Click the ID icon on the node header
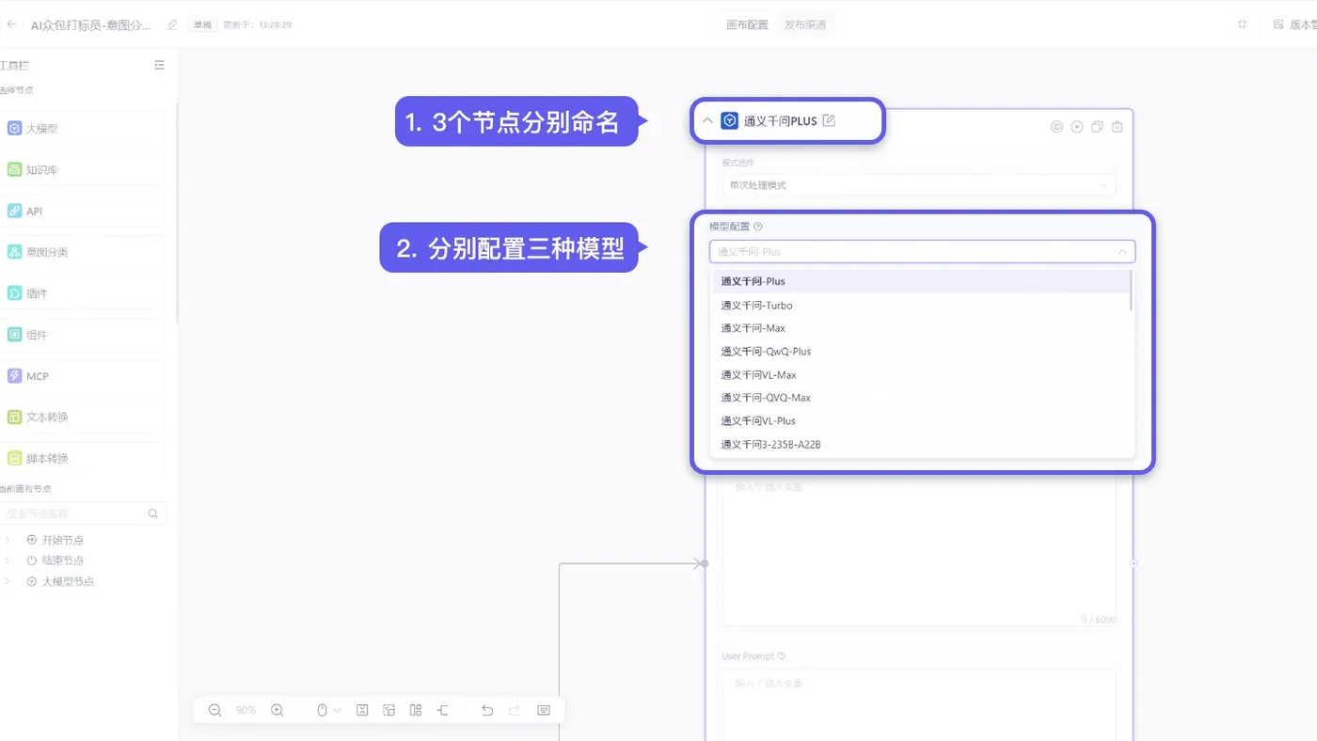Image resolution: width=1317 pixels, height=741 pixels. pyautogui.click(x=1056, y=127)
